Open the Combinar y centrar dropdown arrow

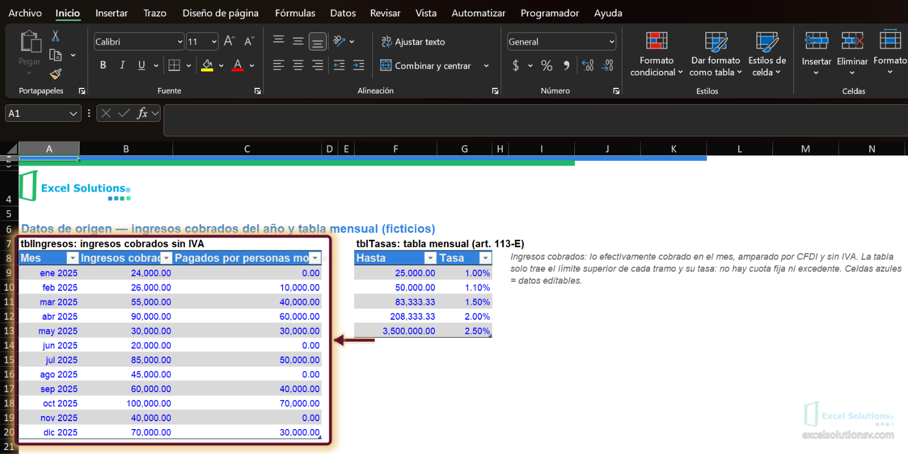[x=486, y=66]
